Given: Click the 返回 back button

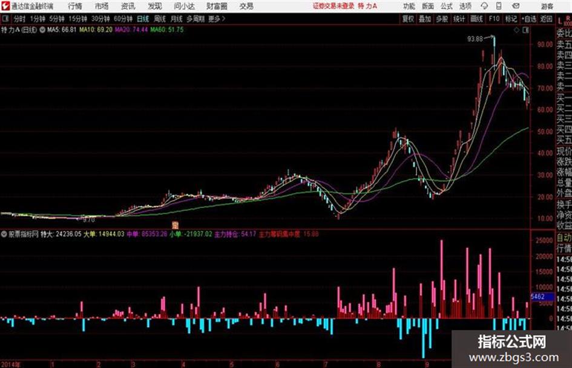Looking at the screenshot, I should click(546, 19).
